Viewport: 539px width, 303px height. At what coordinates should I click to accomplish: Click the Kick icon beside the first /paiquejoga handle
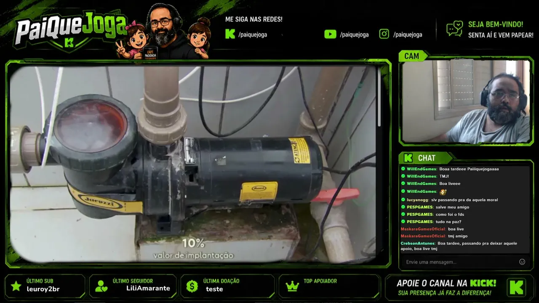pyautogui.click(x=230, y=34)
